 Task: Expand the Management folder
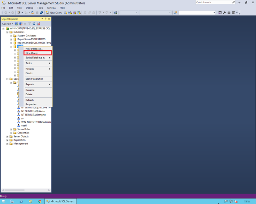(x=7, y=144)
